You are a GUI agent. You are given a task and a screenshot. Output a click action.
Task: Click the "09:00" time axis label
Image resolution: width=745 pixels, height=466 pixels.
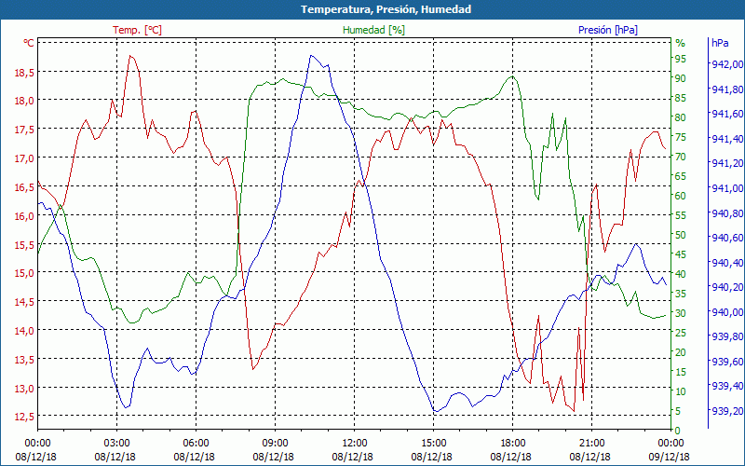click(x=275, y=444)
